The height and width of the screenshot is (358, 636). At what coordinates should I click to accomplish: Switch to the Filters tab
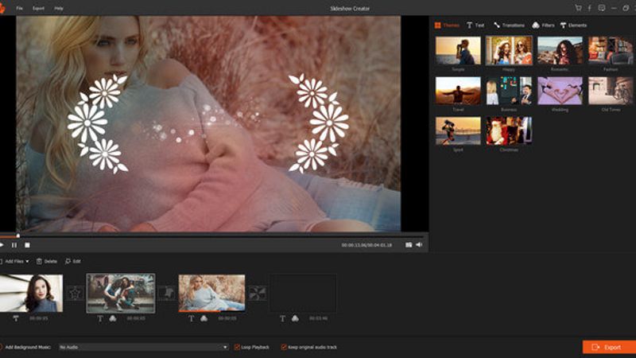point(543,25)
